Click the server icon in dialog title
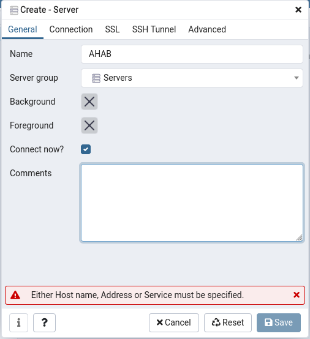The height and width of the screenshot is (339, 310). [14, 10]
